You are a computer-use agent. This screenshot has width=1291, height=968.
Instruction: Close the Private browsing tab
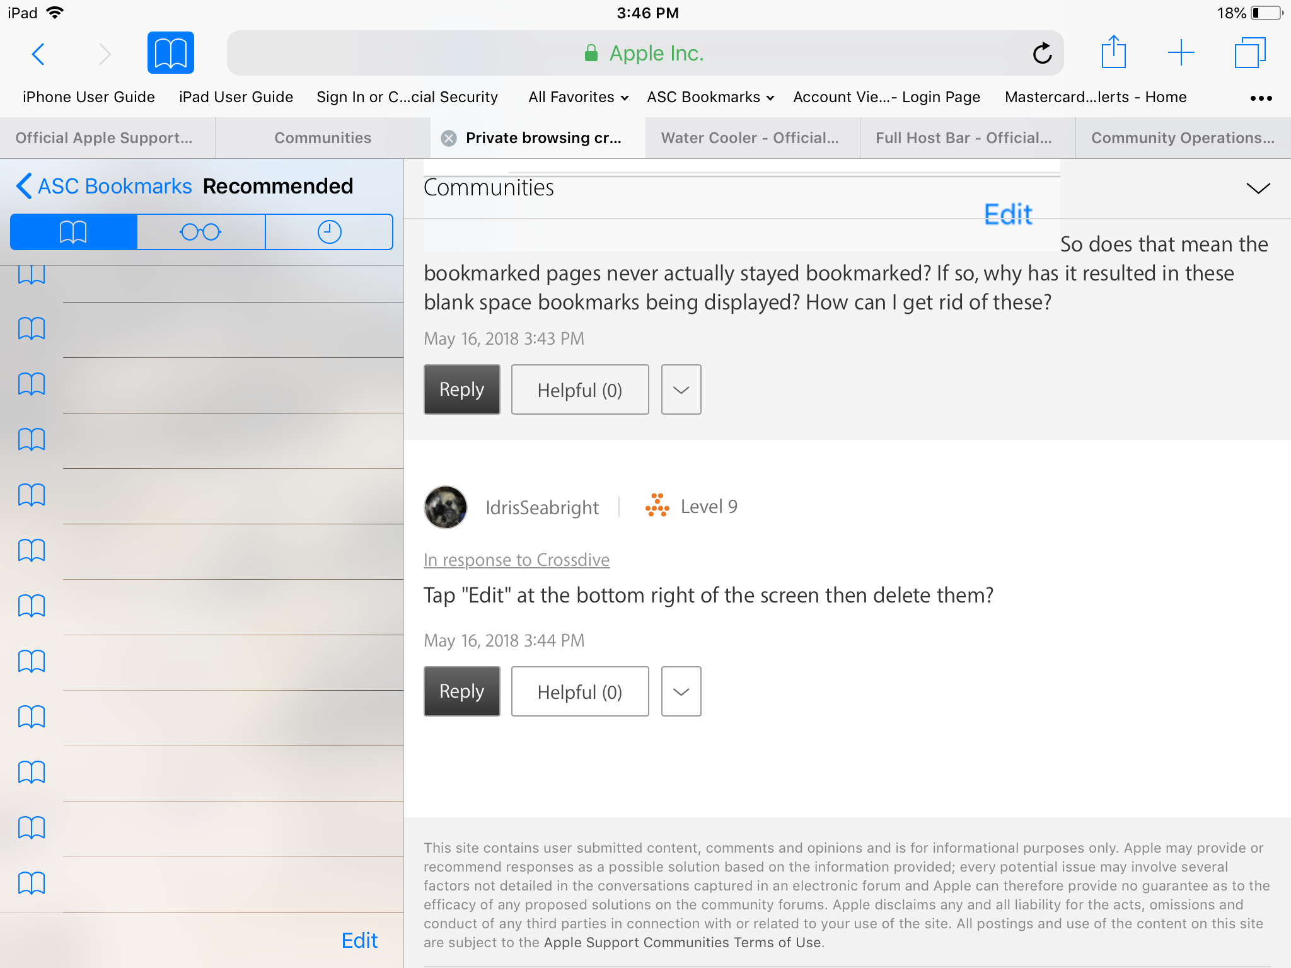[449, 138]
